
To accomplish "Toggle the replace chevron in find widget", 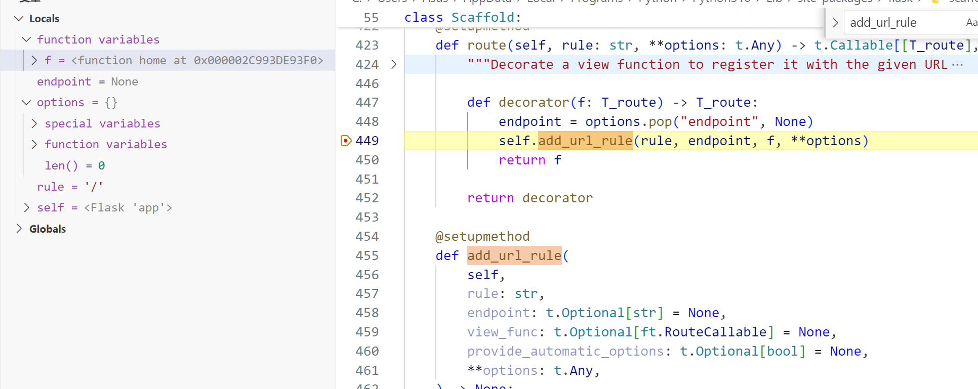I will pos(835,23).
